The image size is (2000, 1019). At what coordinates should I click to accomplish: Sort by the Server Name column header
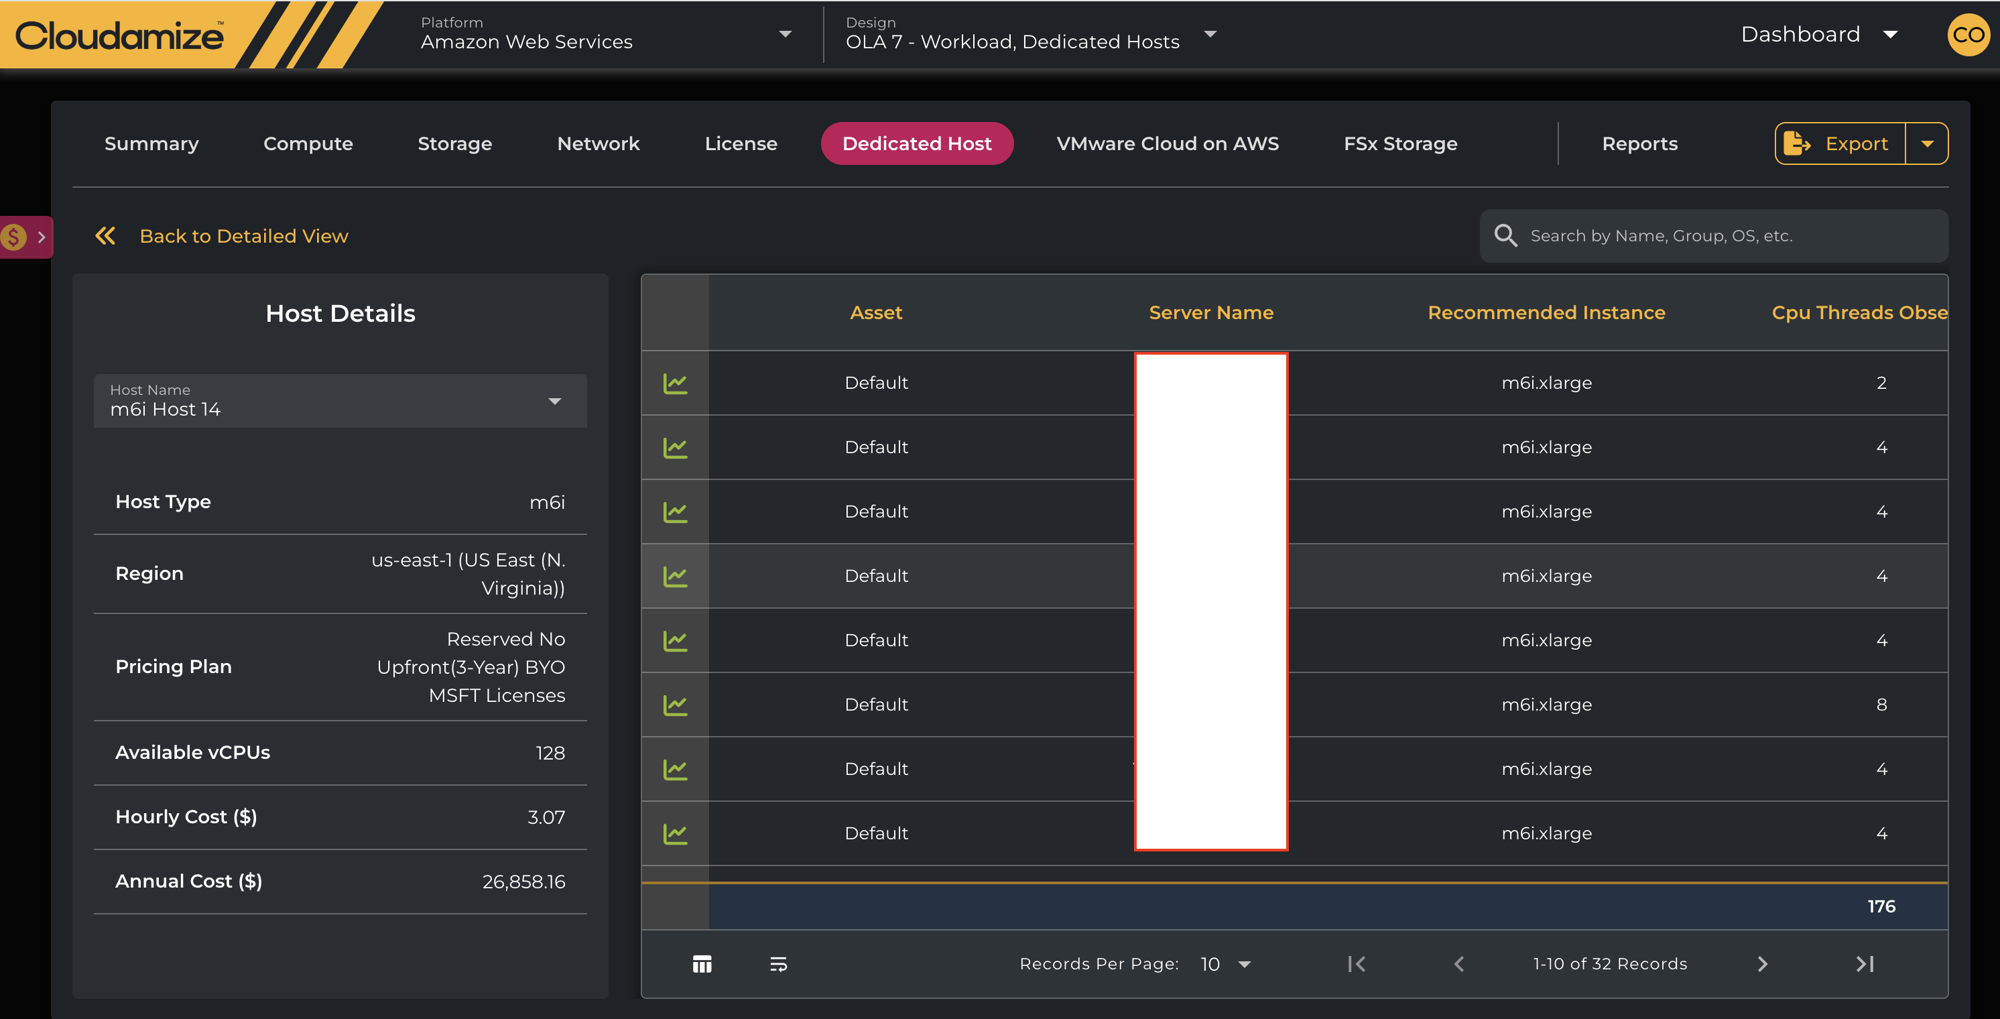pyautogui.click(x=1211, y=312)
